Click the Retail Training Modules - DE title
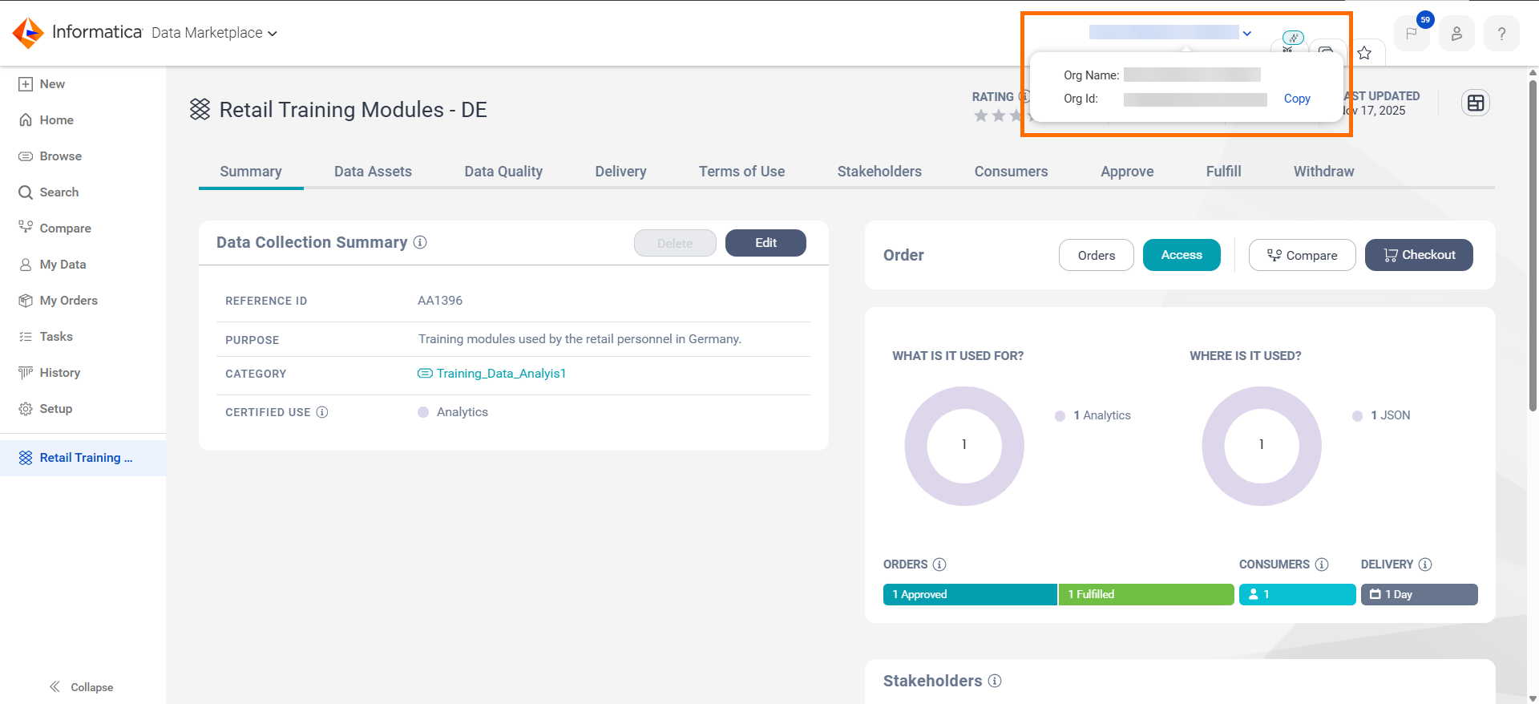This screenshot has width=1539, height=704. tap(353, 110)
